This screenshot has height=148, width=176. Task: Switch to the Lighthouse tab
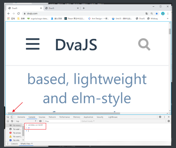[x=113, y=117]
